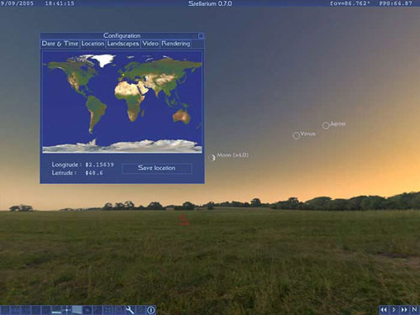Click the red S cardinal marker
Viewport: 420px width, 315px height.
pyautogui.click(x=183, y=220)
